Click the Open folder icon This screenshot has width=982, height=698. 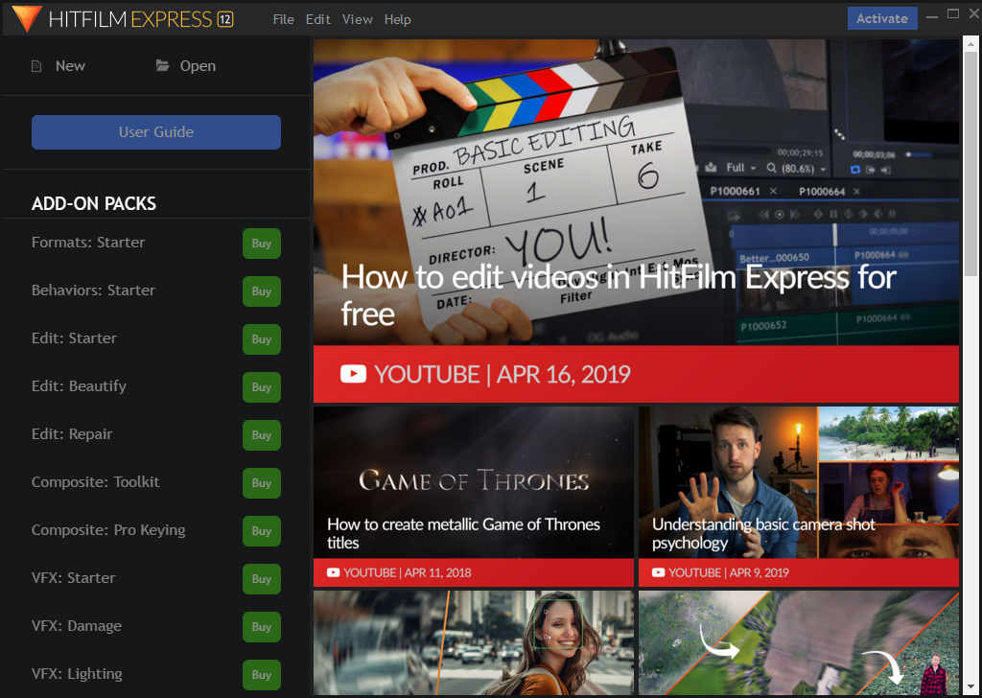(x=163, y=66)
